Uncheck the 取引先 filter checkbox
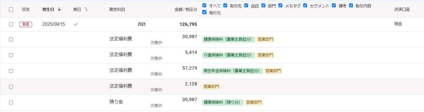This screenshot has height=112, width=424. (225, 5)
